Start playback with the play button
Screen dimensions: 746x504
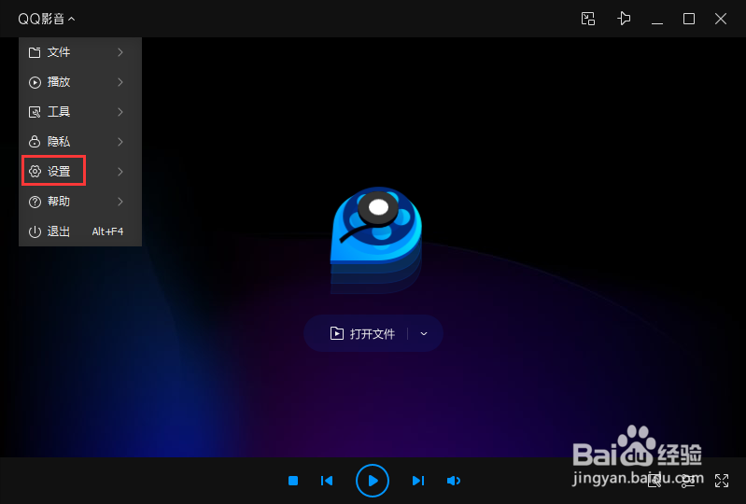[373, 481]
